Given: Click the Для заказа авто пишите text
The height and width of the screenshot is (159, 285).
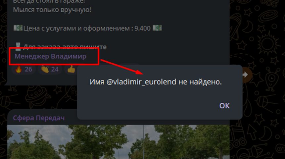Looking at the screenshot, I should tap(65, 47).
